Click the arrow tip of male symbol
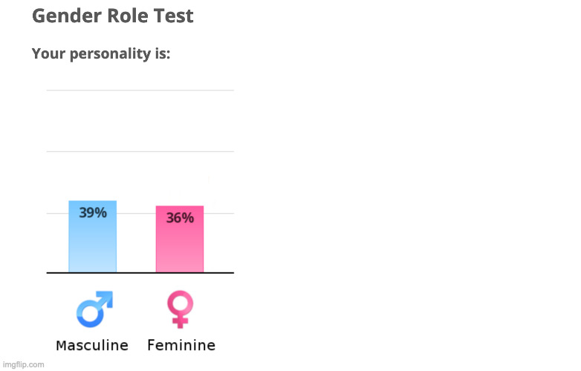This screenshot has width=581, height=371. (x=106, y=298)
